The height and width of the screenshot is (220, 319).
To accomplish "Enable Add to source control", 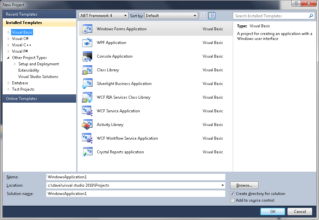I will [x=232, y=200].
